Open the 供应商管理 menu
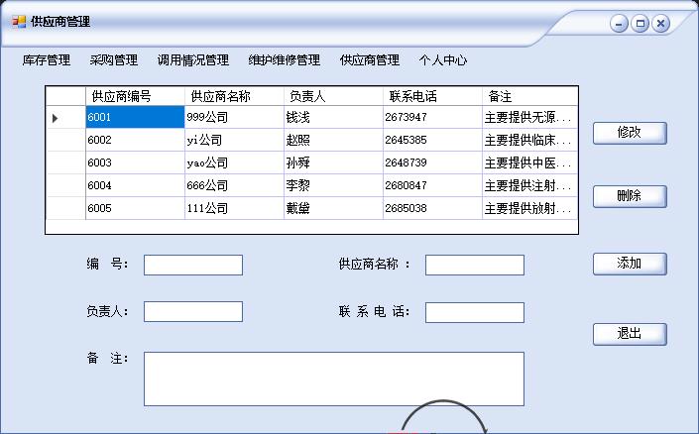The image size is (699, 434). 370,60
